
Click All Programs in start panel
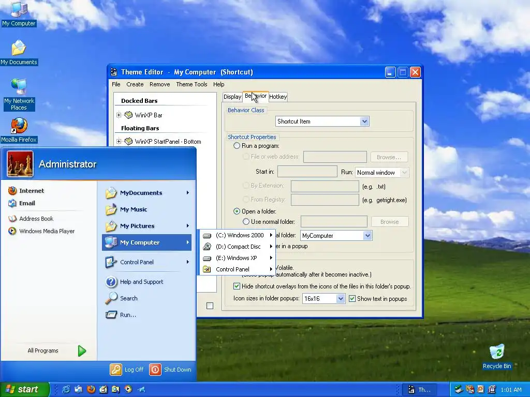pos(57,351)
